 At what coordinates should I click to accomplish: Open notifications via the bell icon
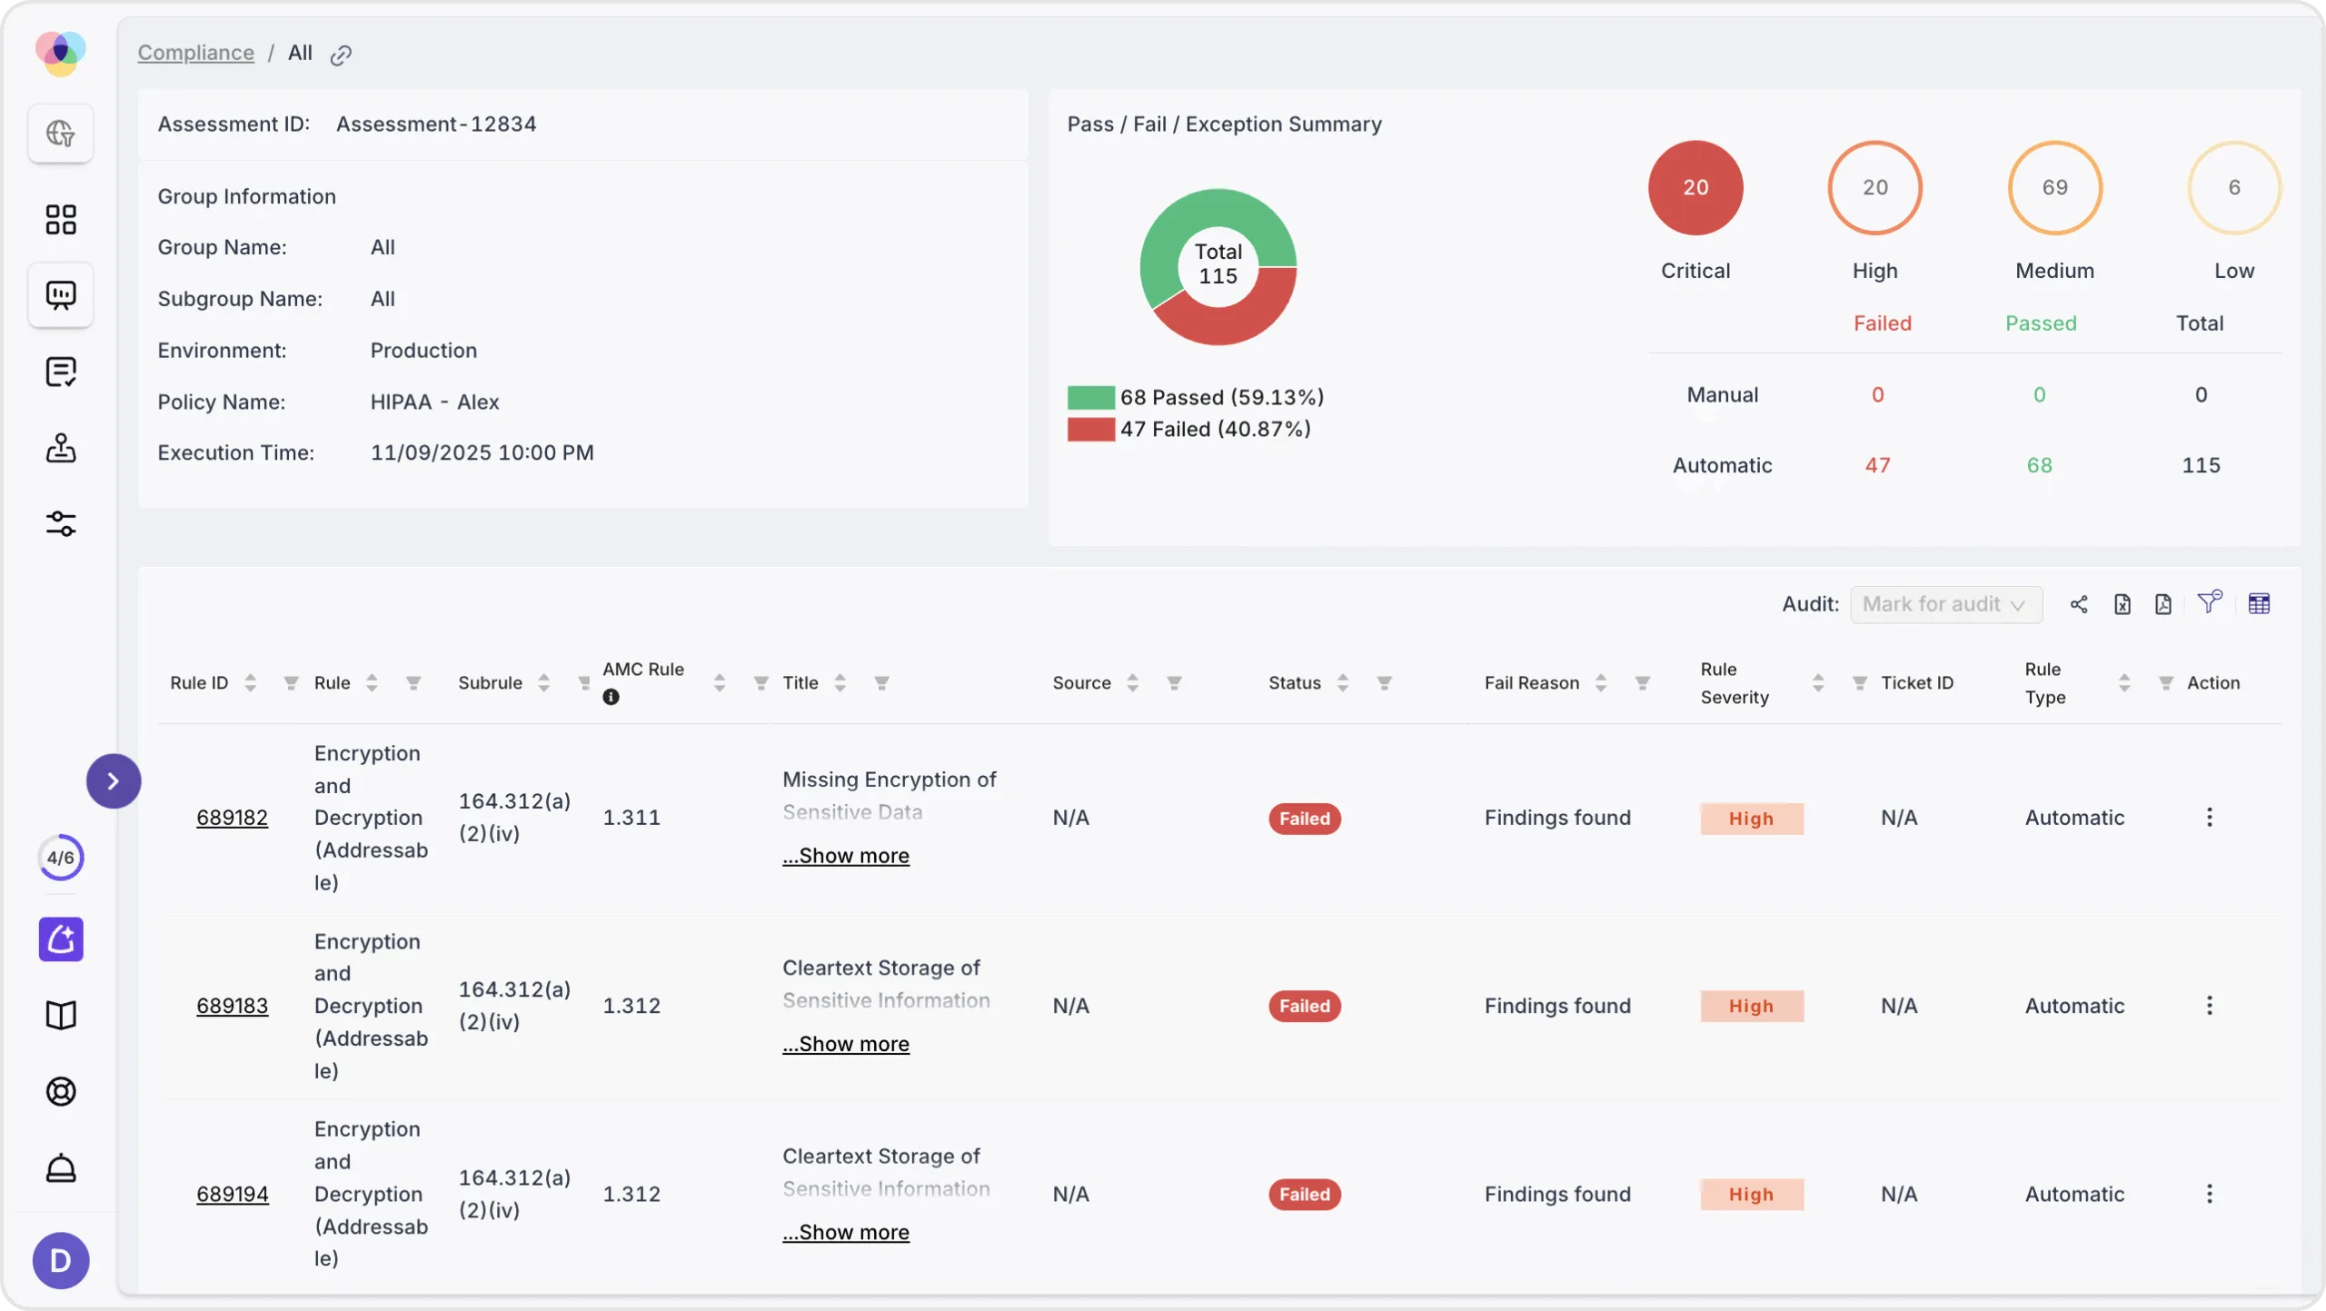point(61,1167)
